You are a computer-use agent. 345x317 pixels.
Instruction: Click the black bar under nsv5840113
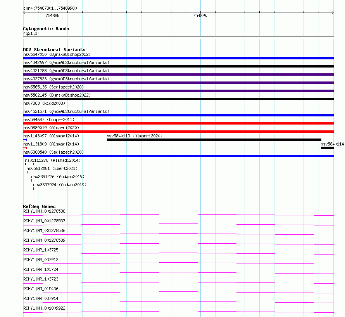(214, 140)
